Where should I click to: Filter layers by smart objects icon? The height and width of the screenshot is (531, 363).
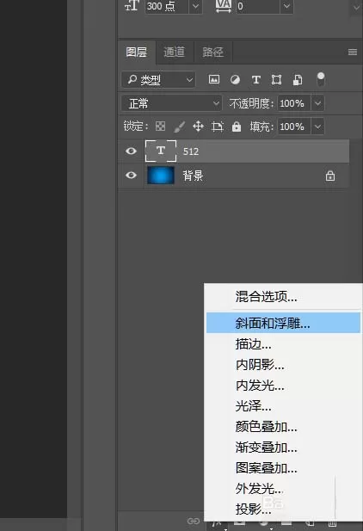[298, 80]
